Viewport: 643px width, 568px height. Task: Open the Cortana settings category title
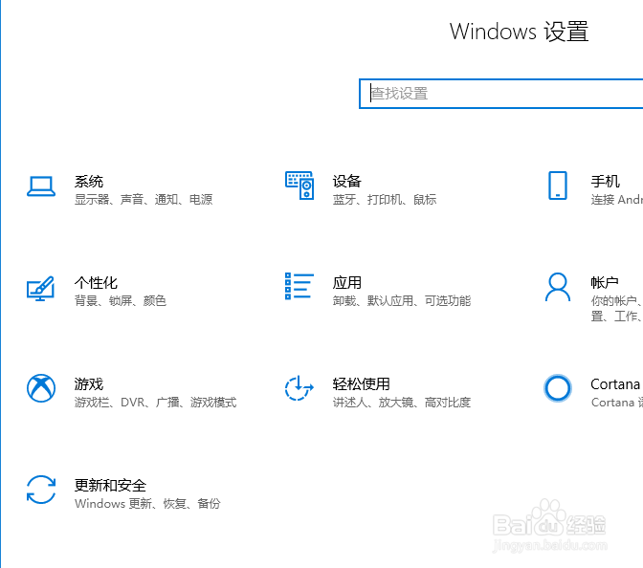615,384
